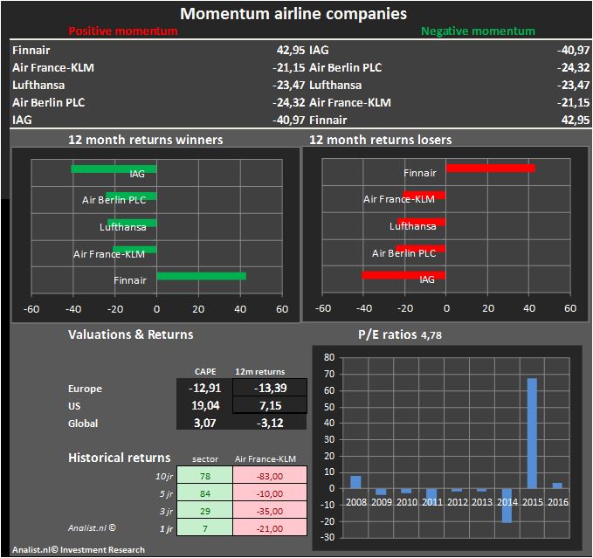The image size is (593, 558).
Task: Click Lufthansa in the Positive momentum list
Action: tap(38, 85)
